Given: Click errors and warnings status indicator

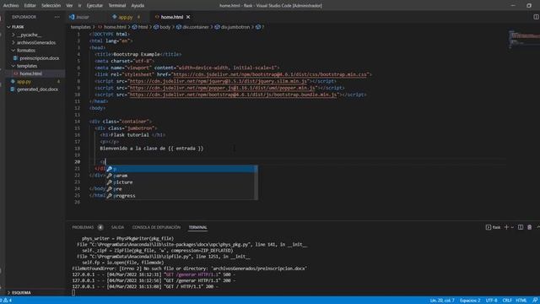Looking at the screenshot, I should (6, 301).
